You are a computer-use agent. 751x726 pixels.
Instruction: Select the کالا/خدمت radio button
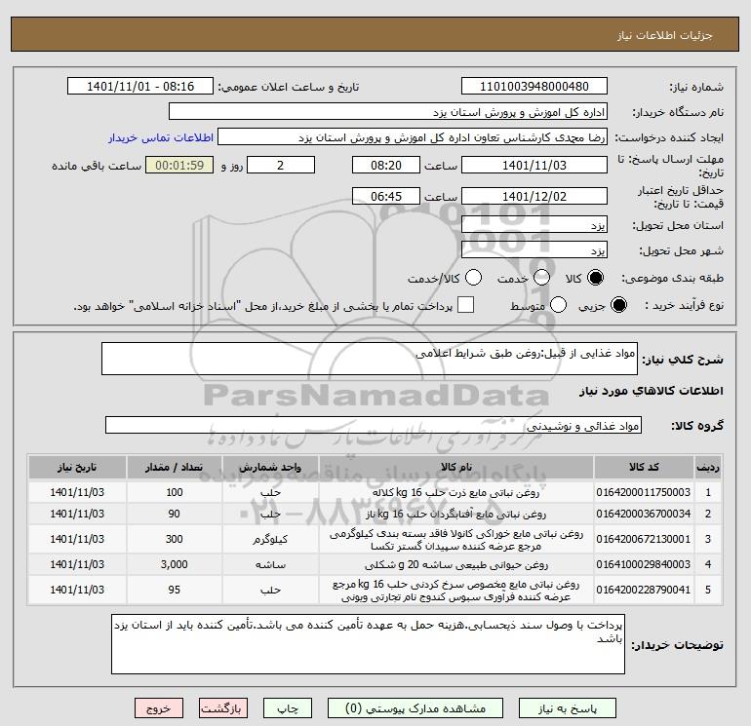474,278
